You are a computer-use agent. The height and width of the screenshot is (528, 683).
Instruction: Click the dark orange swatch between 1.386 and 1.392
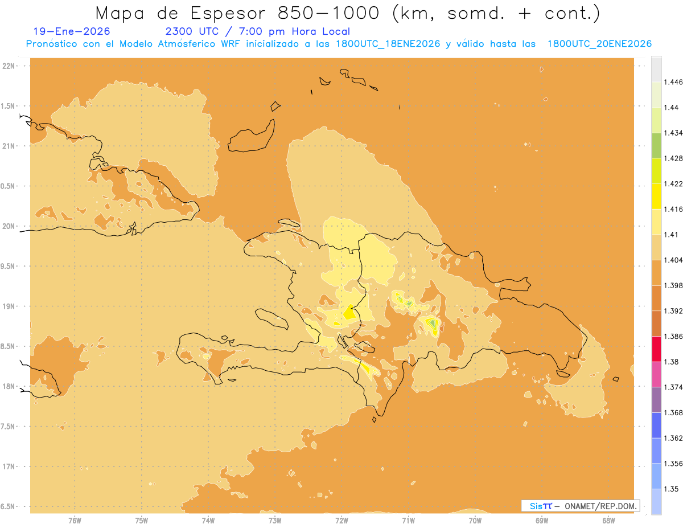pos(656,324)
